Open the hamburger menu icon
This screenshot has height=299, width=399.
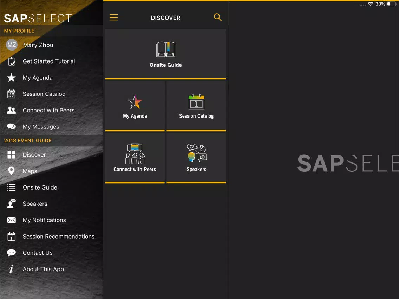click(113, 17)
